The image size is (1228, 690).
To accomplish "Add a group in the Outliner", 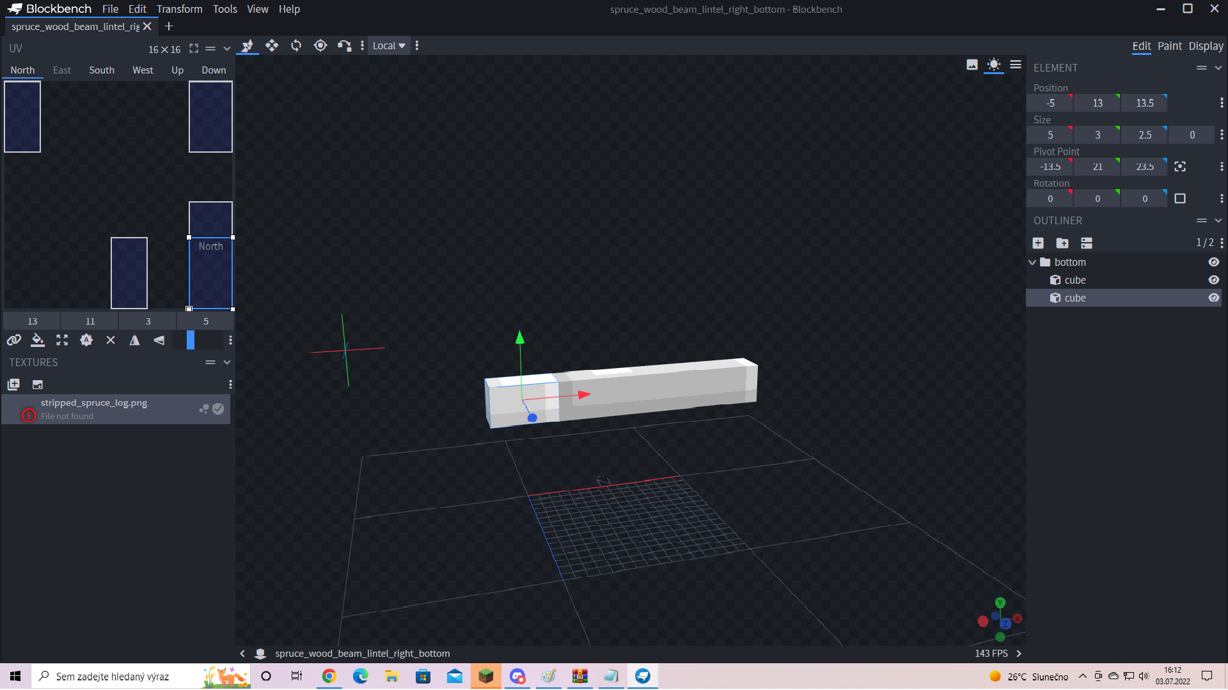I will click(1062, 243).
